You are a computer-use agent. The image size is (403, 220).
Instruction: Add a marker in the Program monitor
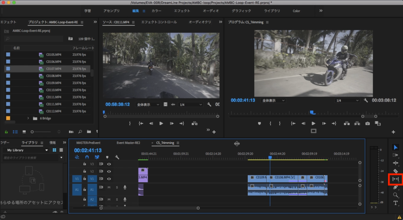[x=259, y=124]
